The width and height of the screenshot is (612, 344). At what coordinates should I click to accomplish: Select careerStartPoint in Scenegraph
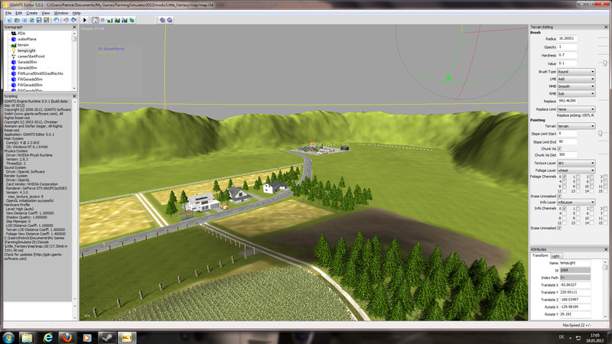click(31, 56)
